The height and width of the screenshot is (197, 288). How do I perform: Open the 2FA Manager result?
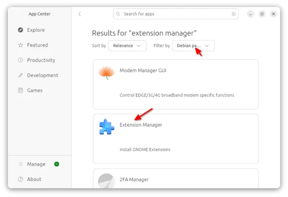pyautogui.click(x=176, y=178)
